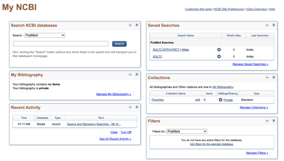Open the Video Overview link
The height and width of the screenshot is (161, 284).
[x=256, y=9]
